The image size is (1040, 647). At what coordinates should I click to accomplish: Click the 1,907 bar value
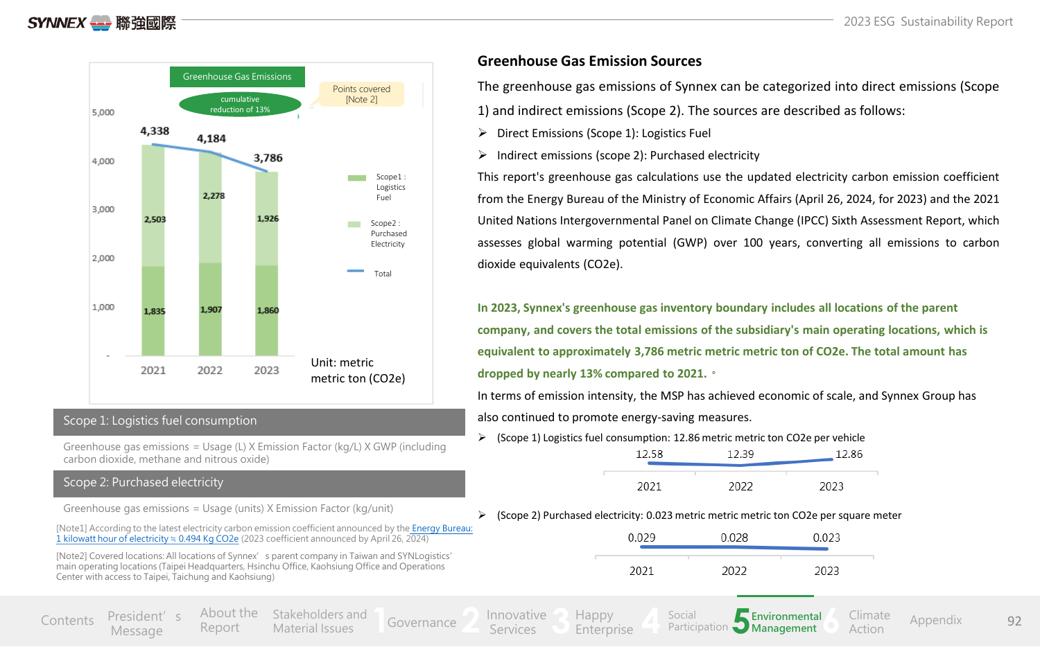click(211, 310)
